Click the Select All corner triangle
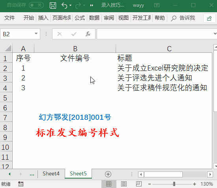217x188 pixels. 8,48
